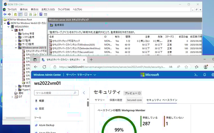Click the translate icon in address bar

(x=171, y=67)
